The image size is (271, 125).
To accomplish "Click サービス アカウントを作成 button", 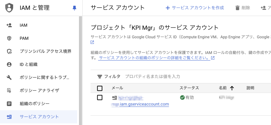I will (195, 8).
